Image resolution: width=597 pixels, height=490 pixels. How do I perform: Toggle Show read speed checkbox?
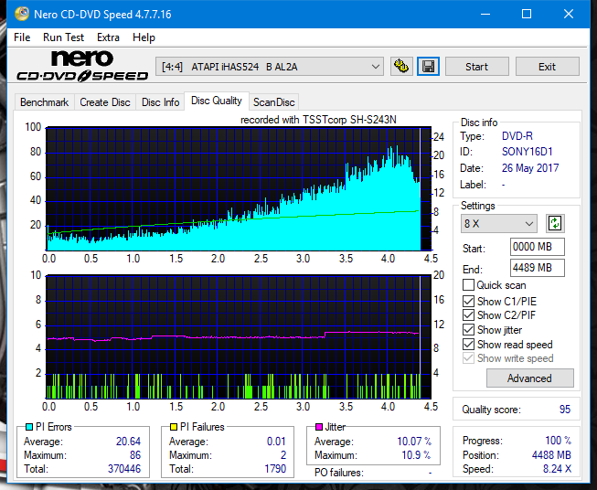coord(468,344)
